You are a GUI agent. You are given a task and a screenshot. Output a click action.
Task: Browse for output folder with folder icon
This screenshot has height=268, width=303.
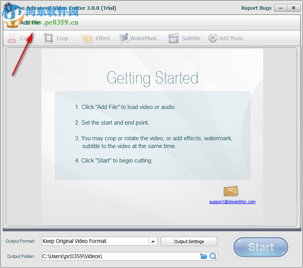click(203, 256)
